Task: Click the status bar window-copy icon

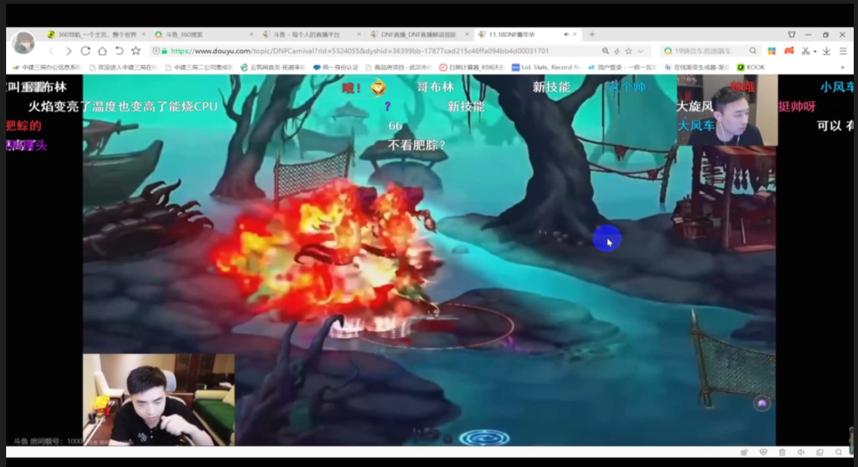Action: [x=820, y=452]
